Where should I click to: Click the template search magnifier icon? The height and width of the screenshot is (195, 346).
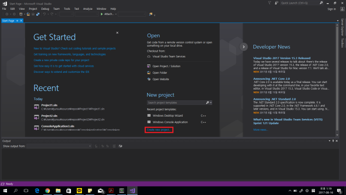(207, 103)
